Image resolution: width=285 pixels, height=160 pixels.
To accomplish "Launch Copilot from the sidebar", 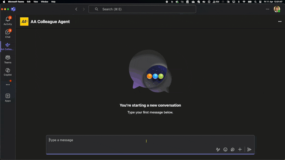I will [x=8, y=71].
